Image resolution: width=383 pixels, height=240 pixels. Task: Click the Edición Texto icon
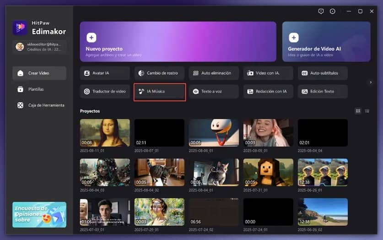305,92
